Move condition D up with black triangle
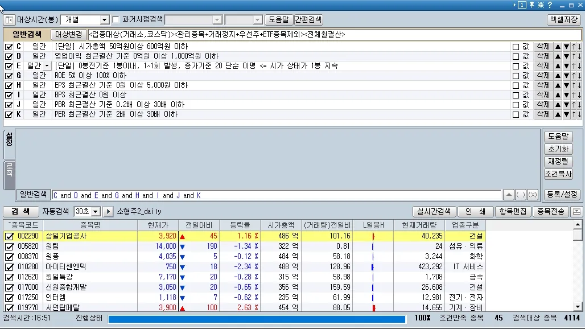Image resolution: width=585 pixels, height=329 pixels. [558, 56]
